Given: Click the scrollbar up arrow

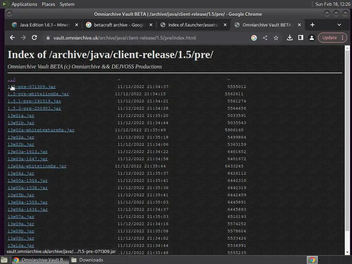Looking at the screenshot, I should [x=347, y=48].
